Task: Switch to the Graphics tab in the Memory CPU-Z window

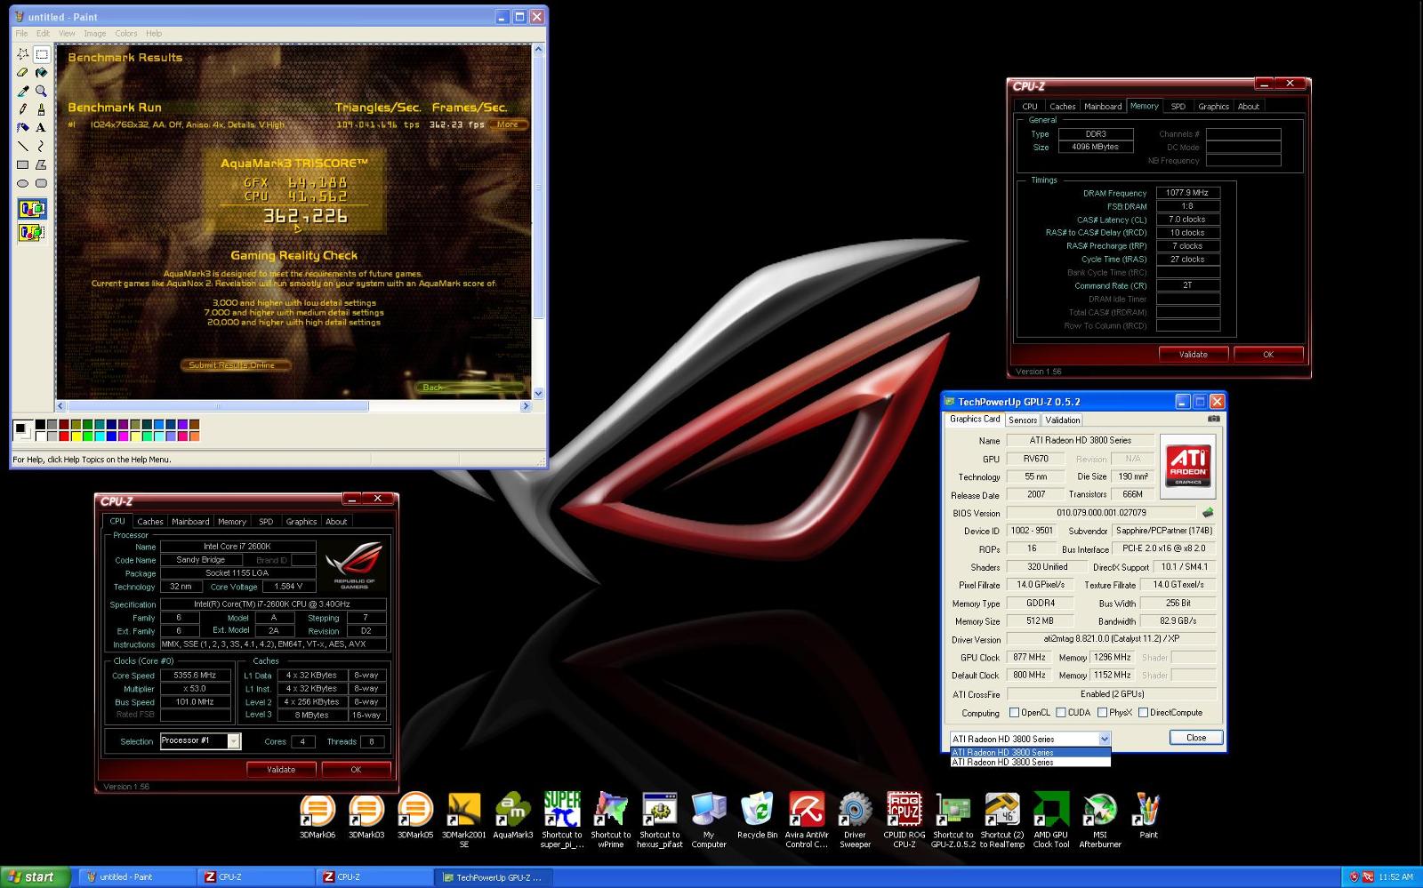Action: point(1213,107)
